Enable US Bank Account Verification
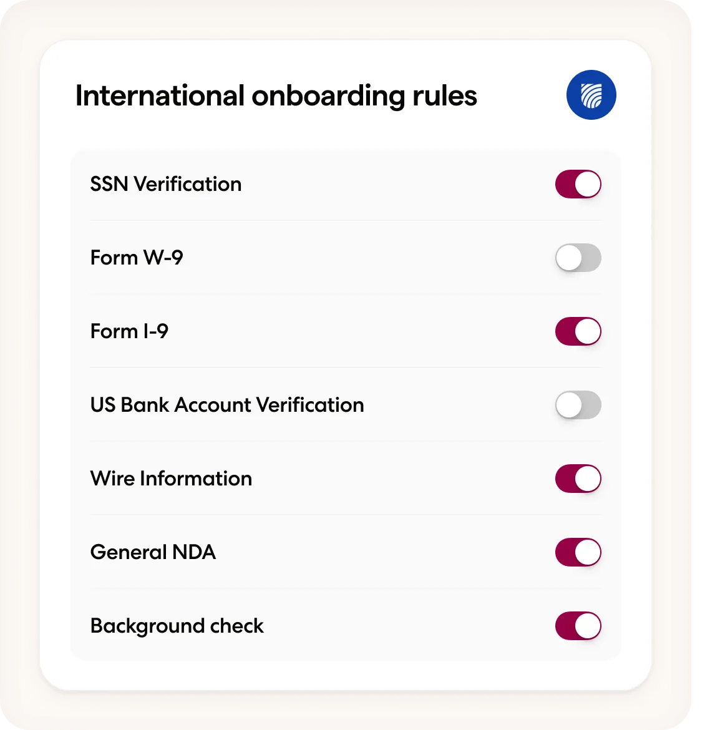The height and width of the screenshot is (730, 710). 578,405
